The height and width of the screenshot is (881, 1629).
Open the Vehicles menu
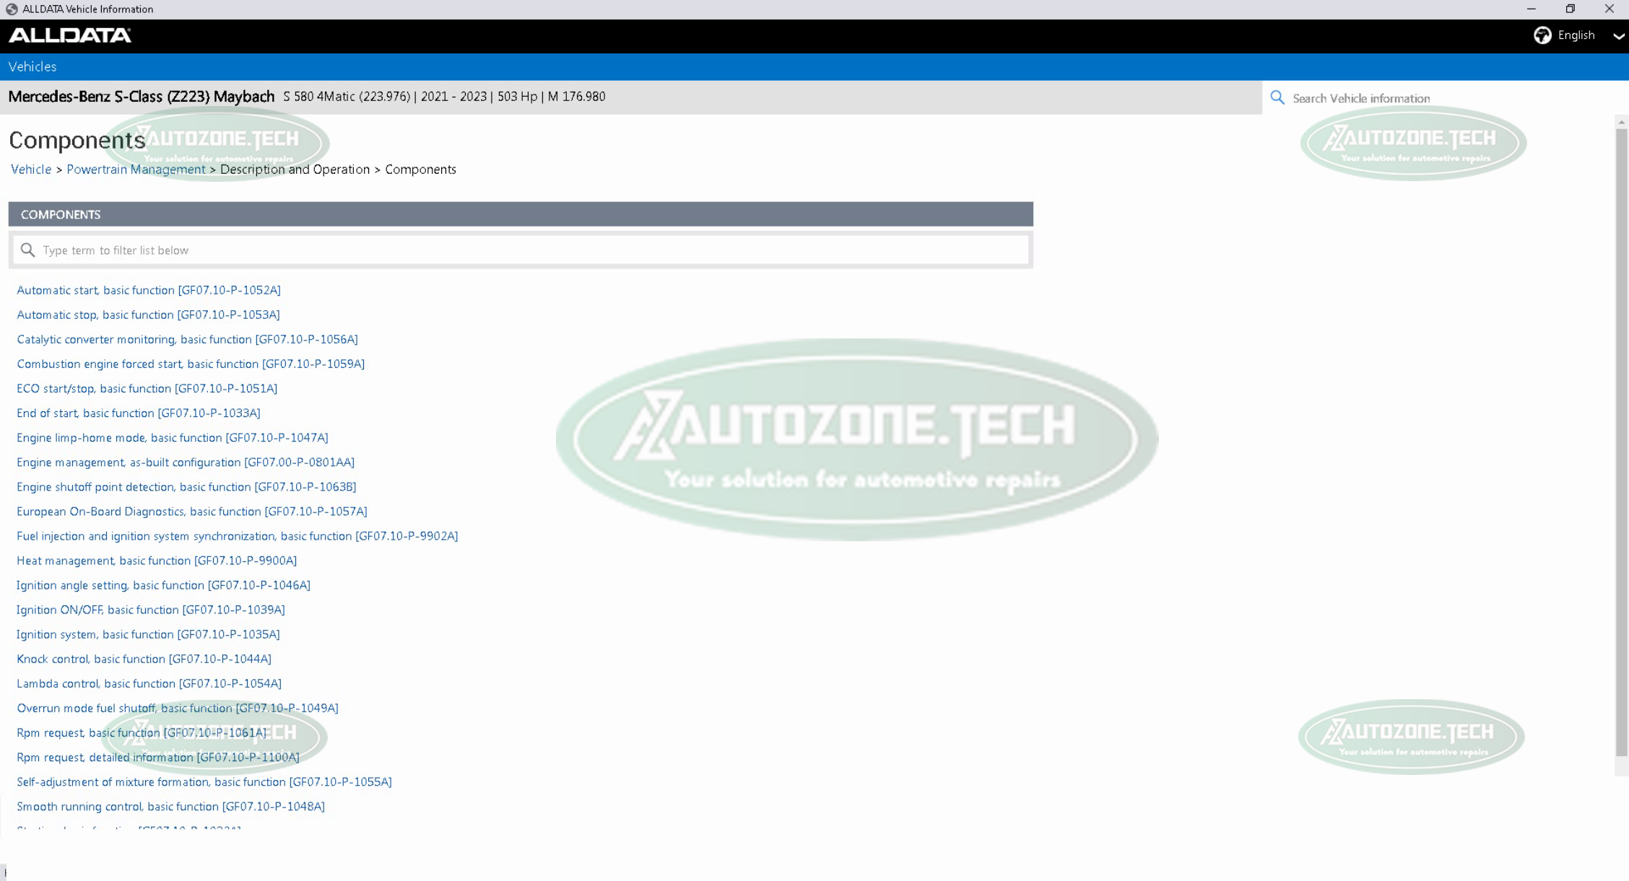32,66
